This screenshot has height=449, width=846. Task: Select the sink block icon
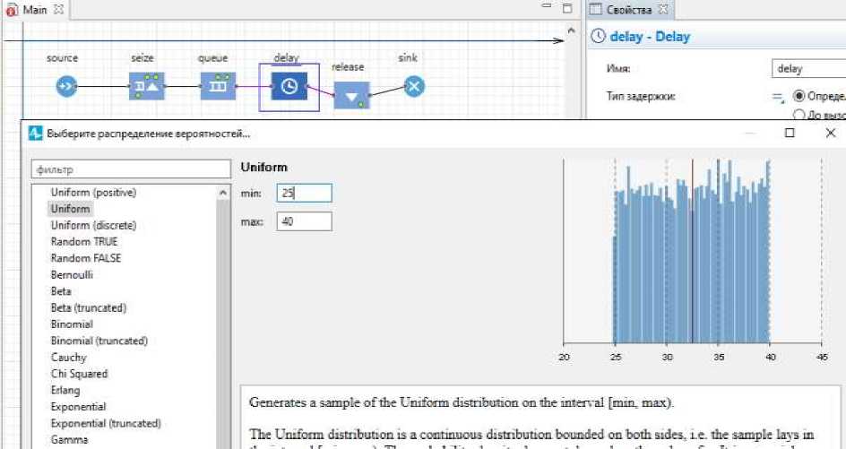414,86
